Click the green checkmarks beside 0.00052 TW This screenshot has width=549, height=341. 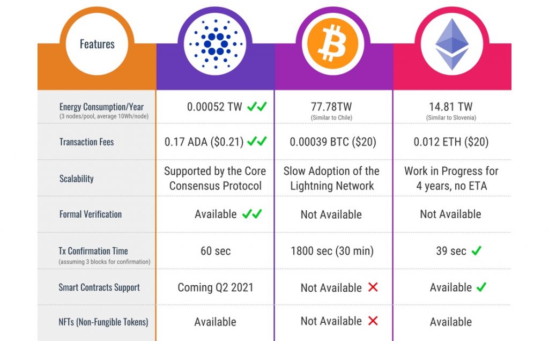257,107
